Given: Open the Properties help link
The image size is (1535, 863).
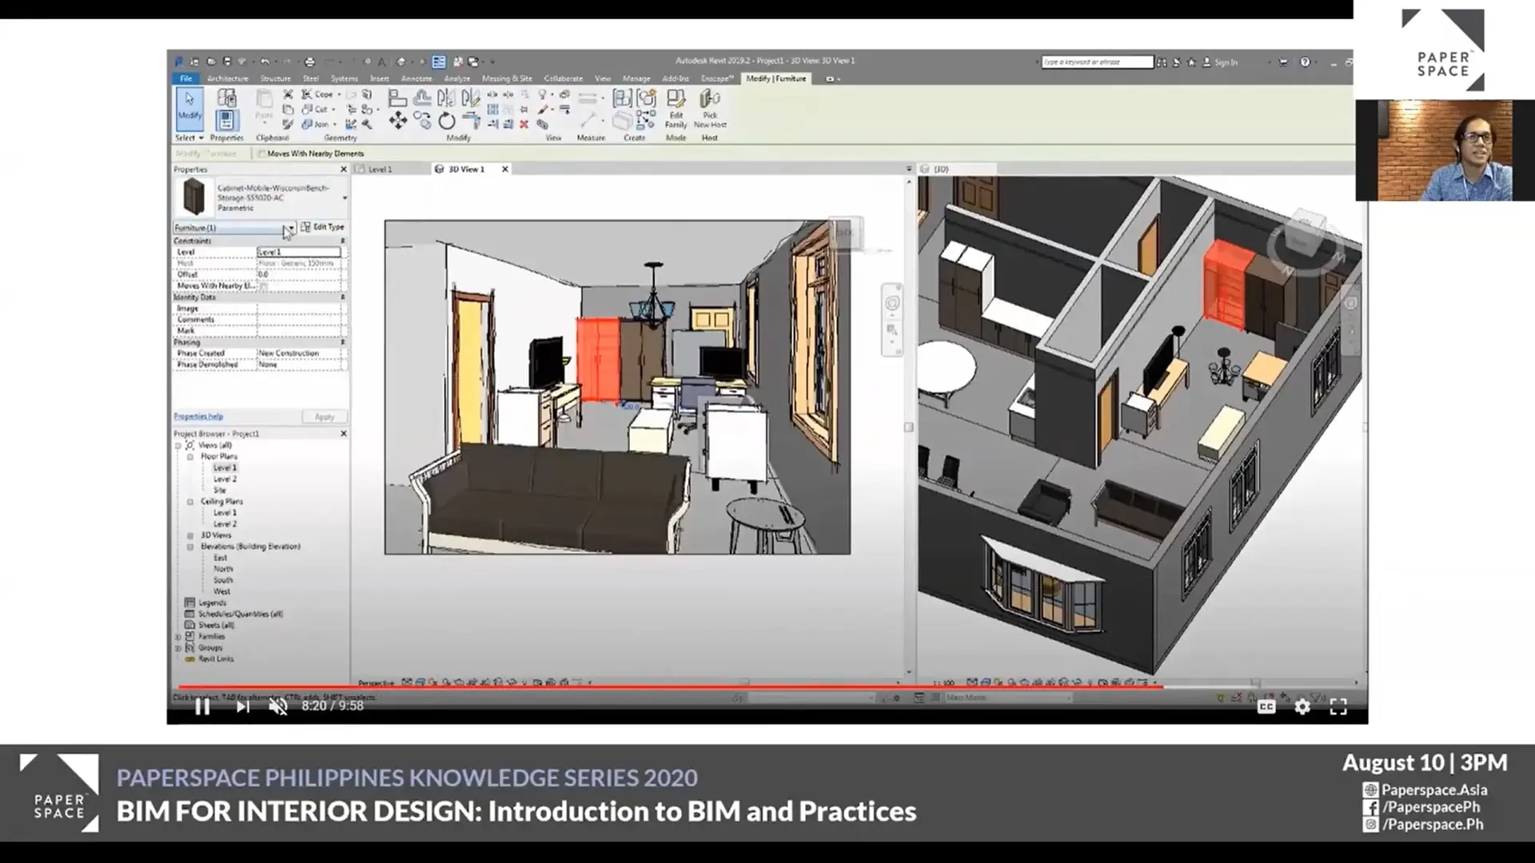Looking at the screenshot, I should click(x=198, y=416).
